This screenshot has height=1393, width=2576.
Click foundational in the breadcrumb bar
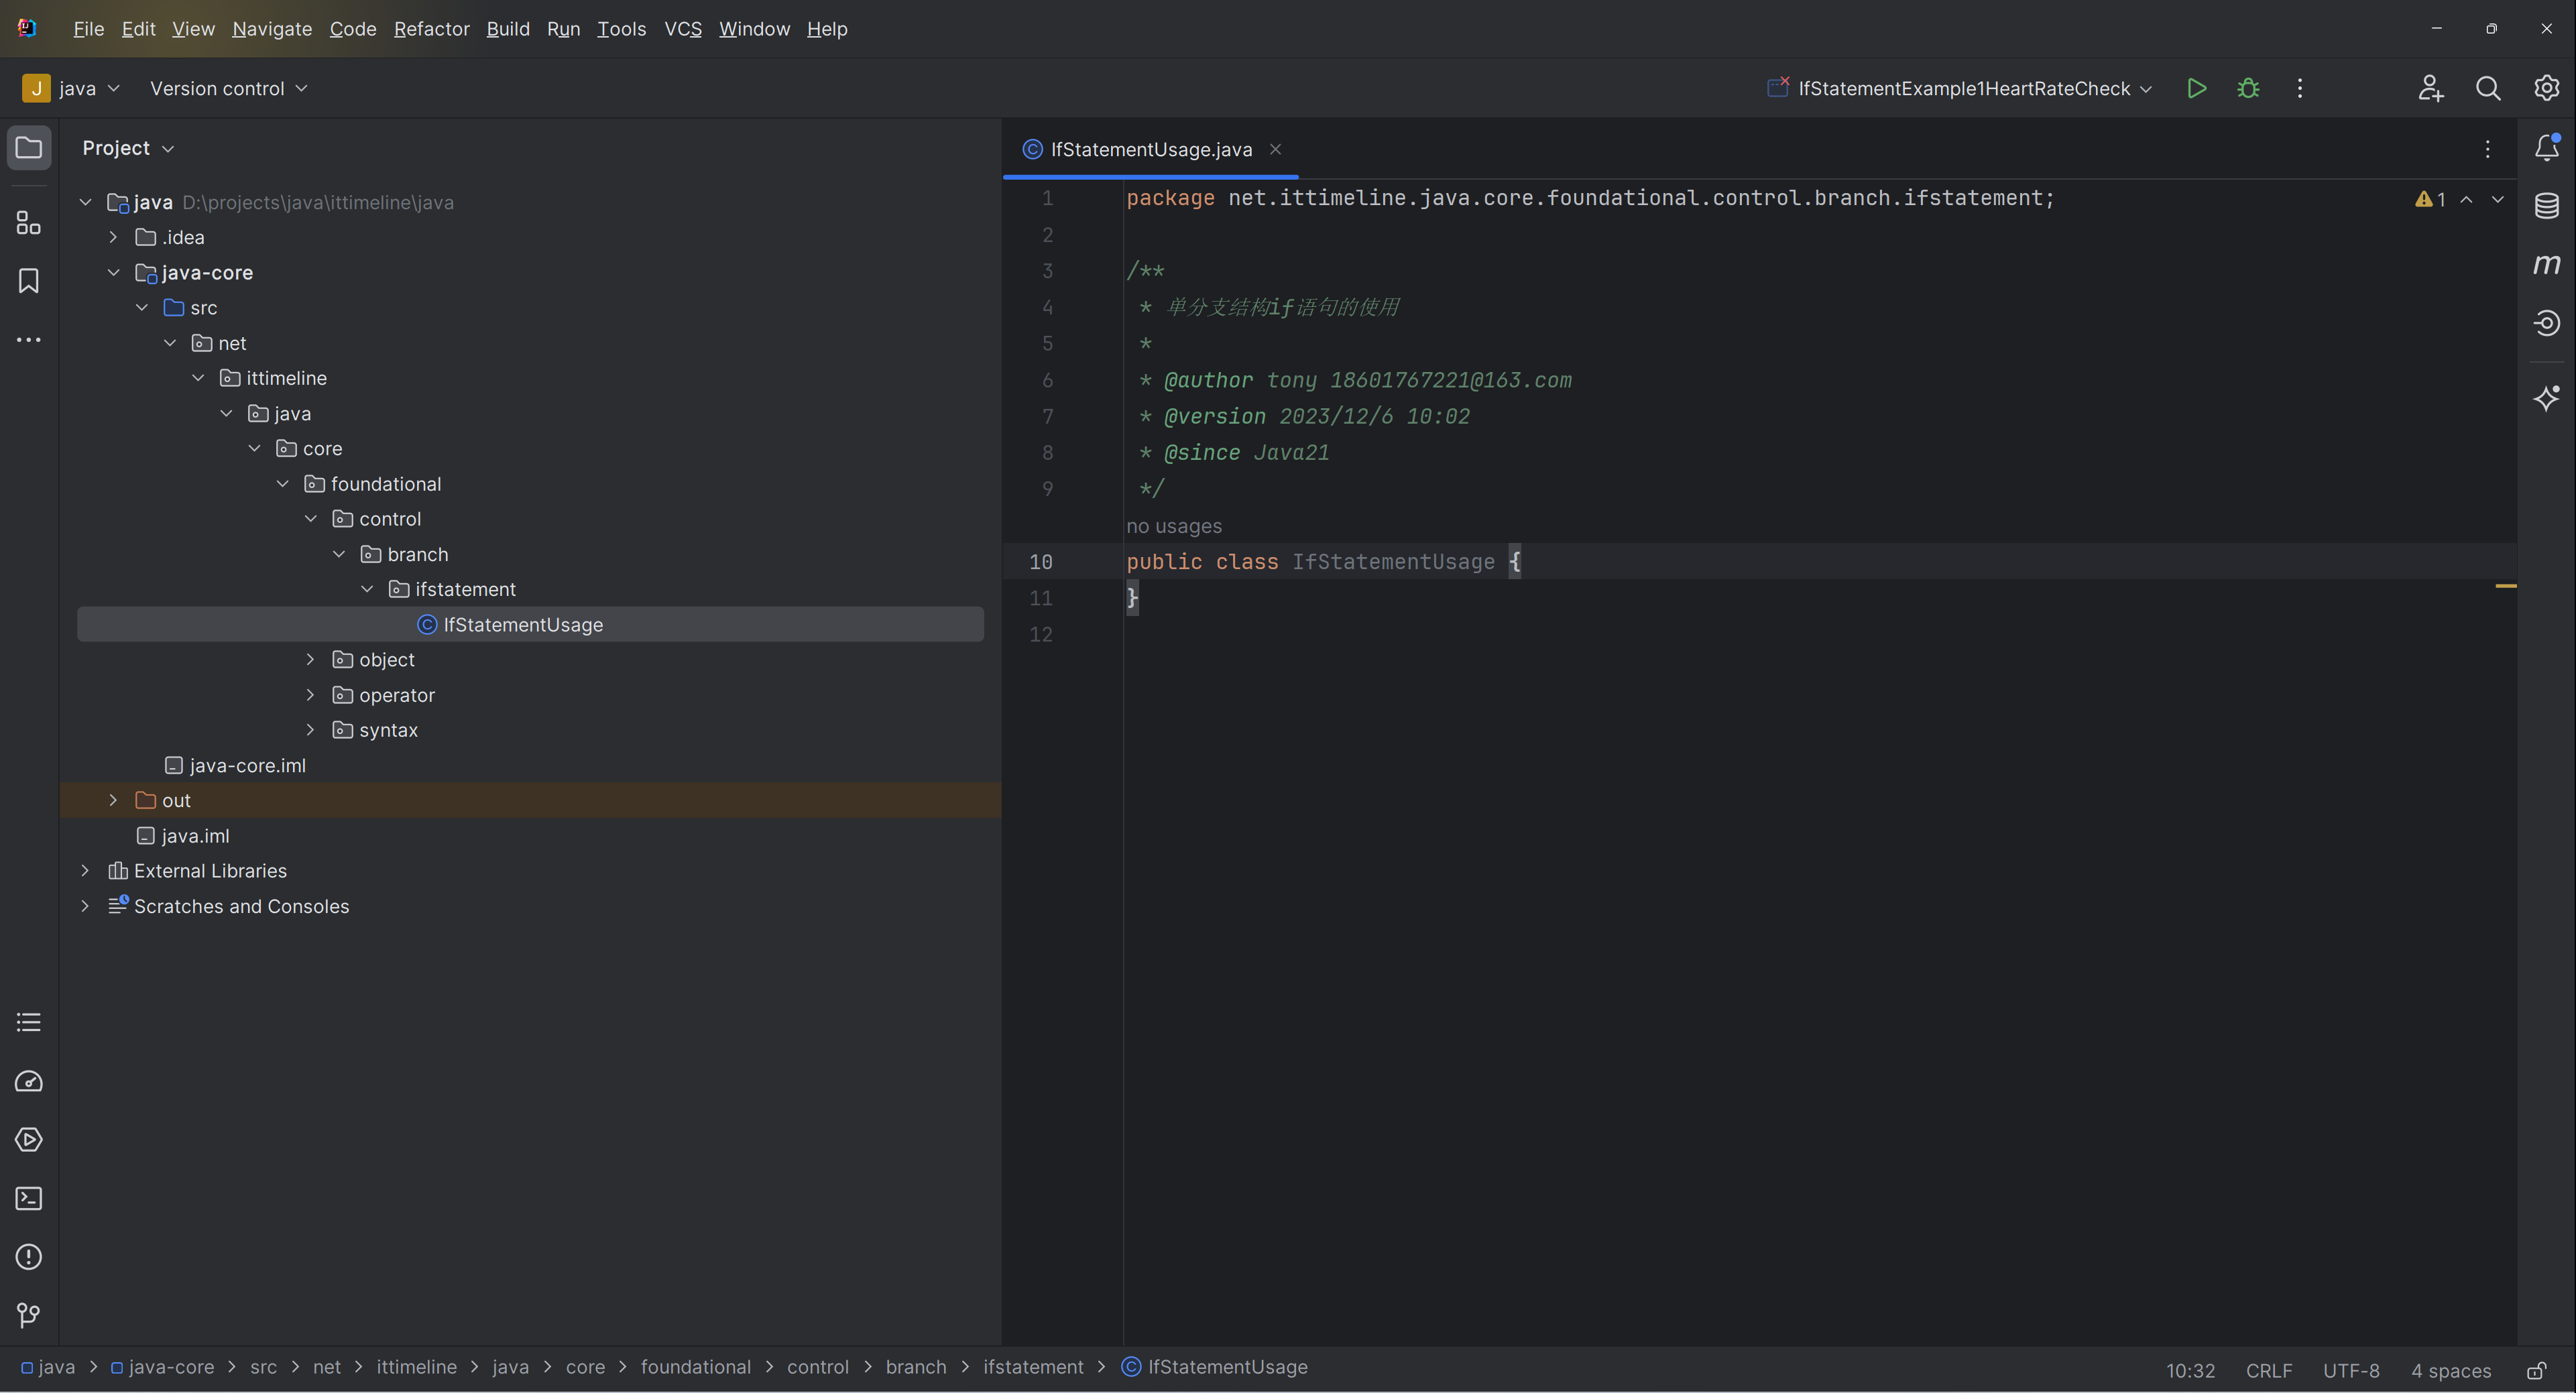click(x=695, y=1366)
